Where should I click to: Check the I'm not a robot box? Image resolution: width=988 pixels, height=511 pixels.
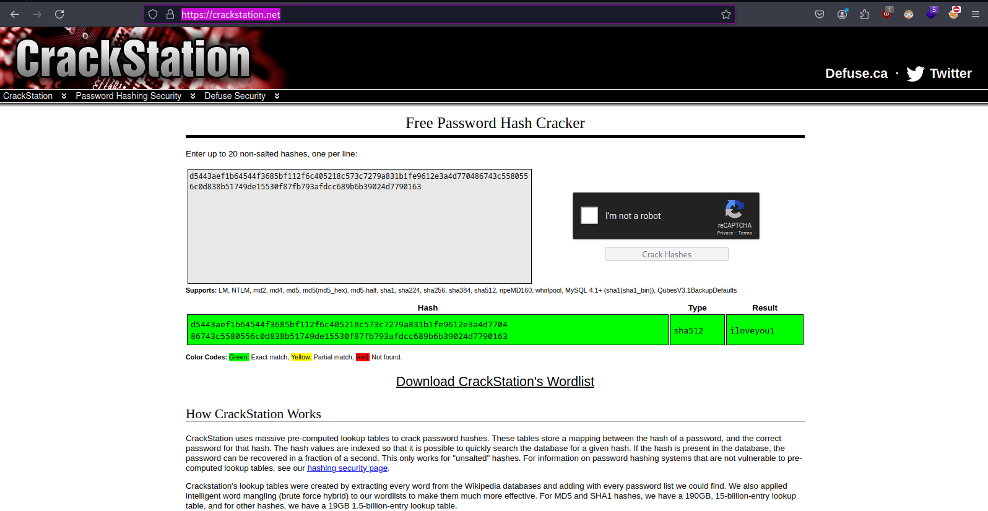click(589, 215)
